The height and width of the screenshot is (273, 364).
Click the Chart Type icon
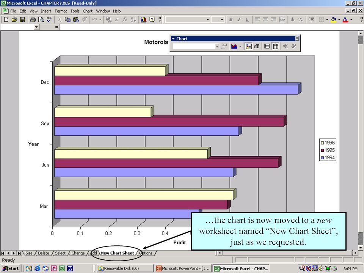point(234,46)
